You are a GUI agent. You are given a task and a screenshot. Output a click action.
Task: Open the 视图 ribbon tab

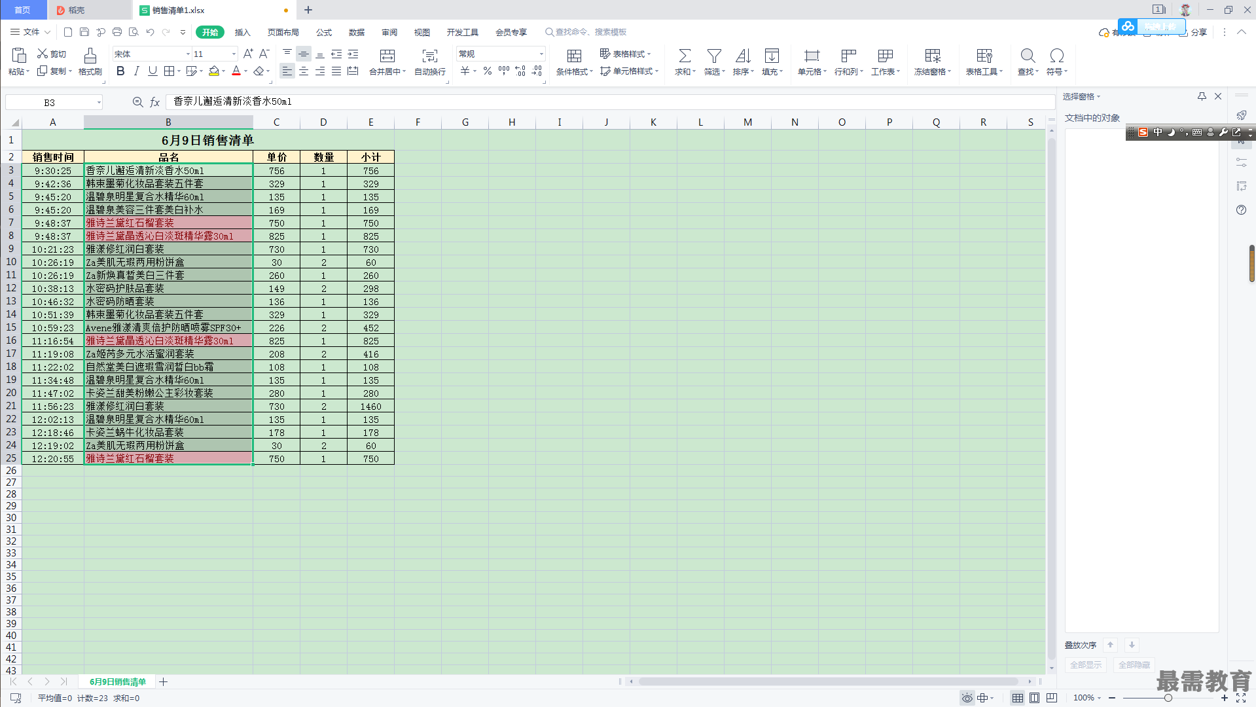pos(422,32)
